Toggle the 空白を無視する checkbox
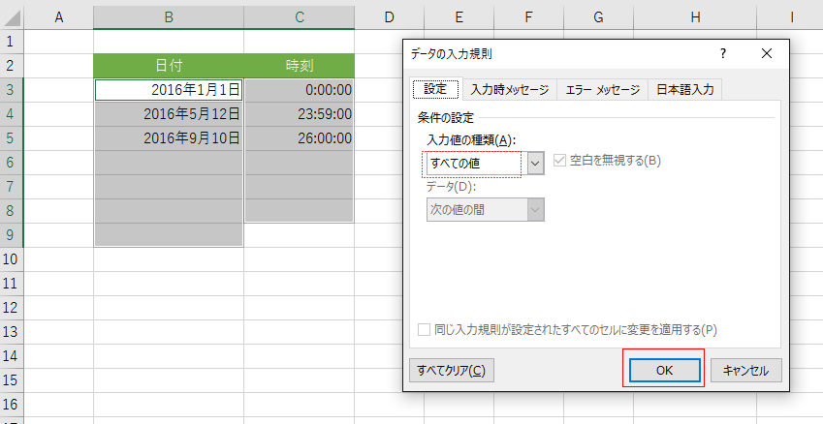The height and width of the screenshot is (424, 823). click(559, 161)
